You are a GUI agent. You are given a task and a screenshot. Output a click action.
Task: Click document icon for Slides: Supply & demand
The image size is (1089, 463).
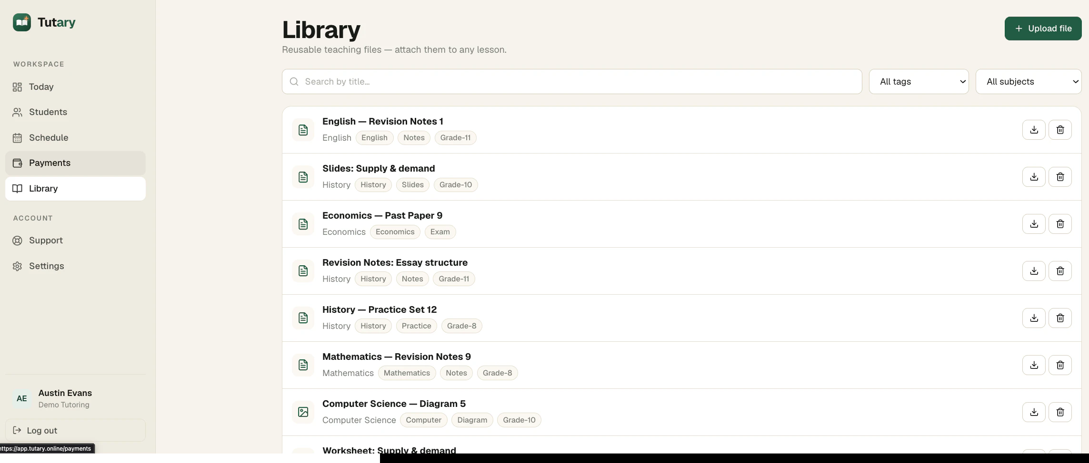point(303,177)
